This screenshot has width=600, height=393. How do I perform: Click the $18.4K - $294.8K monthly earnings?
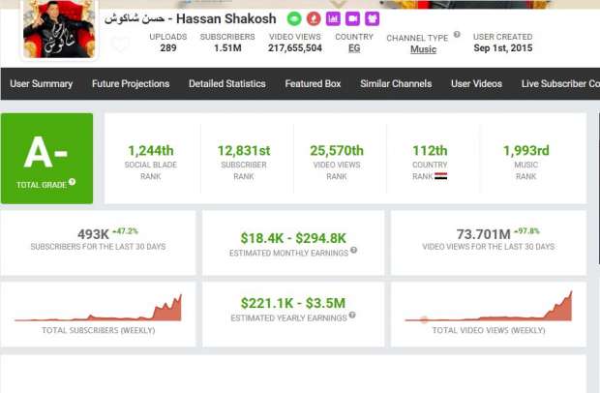click(x=293, y=238)
